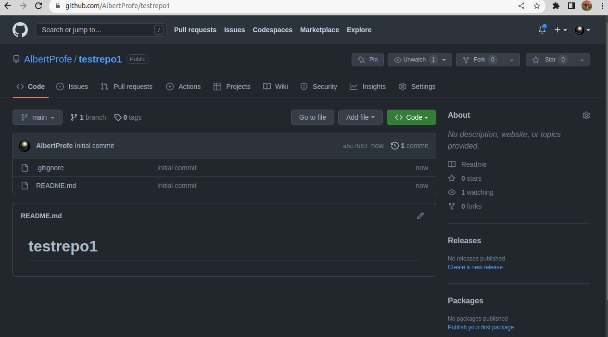Open the Wiki tab
This screenshot has height=337, width=608.
pos(276,87)
